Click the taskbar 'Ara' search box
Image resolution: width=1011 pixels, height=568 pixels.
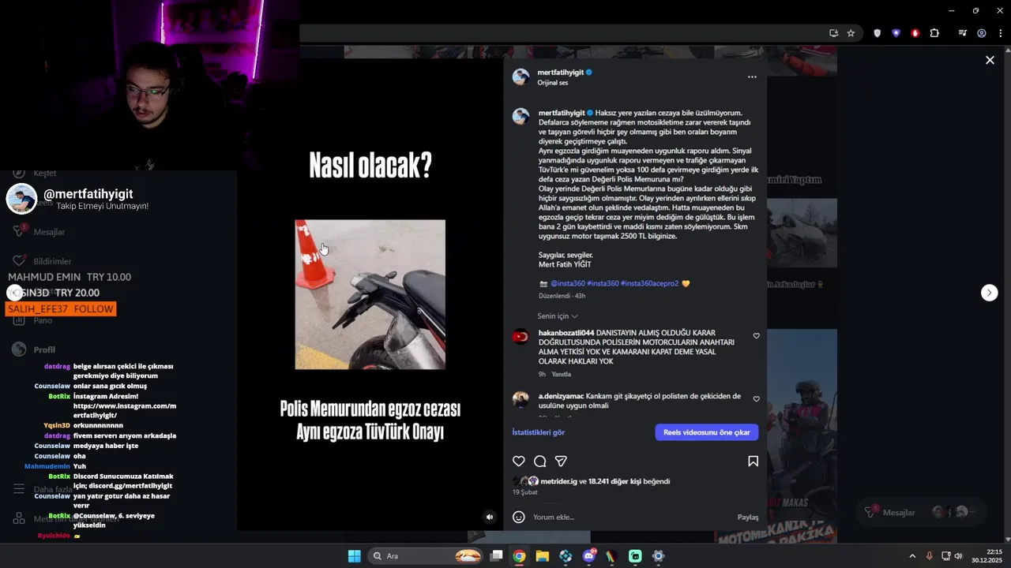click(x=427, y=556)
